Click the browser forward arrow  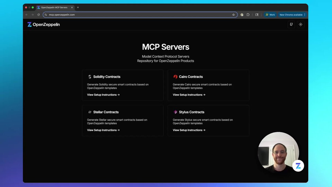point(32,15)
